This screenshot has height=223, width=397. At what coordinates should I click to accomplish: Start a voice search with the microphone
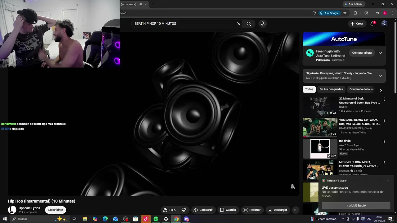coord(263,24)
